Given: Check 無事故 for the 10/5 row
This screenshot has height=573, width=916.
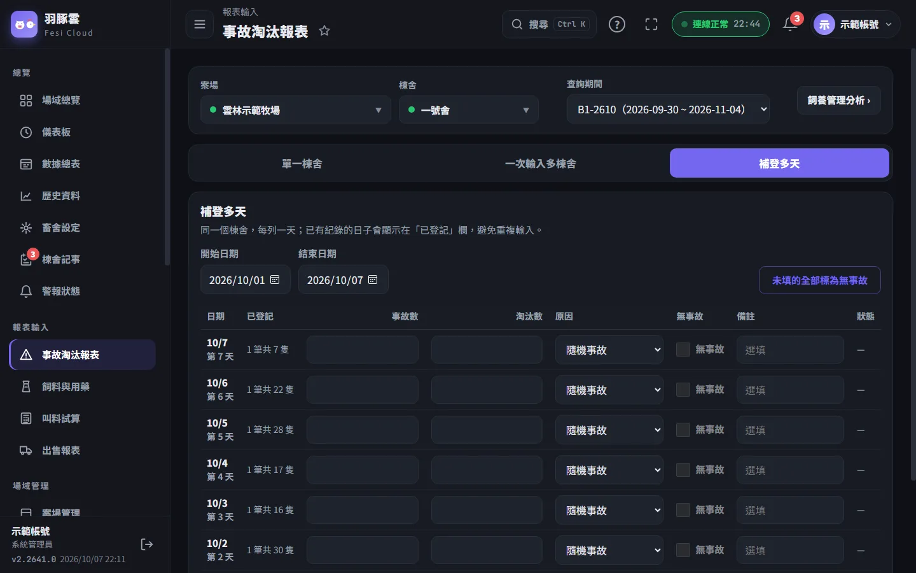Looking at the screenshot, I should pos(683,430).
